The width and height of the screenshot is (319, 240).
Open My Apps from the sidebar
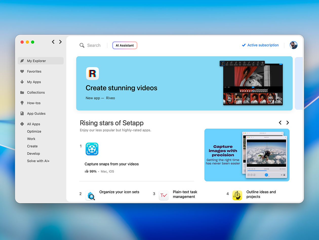[x=22, y=82]
